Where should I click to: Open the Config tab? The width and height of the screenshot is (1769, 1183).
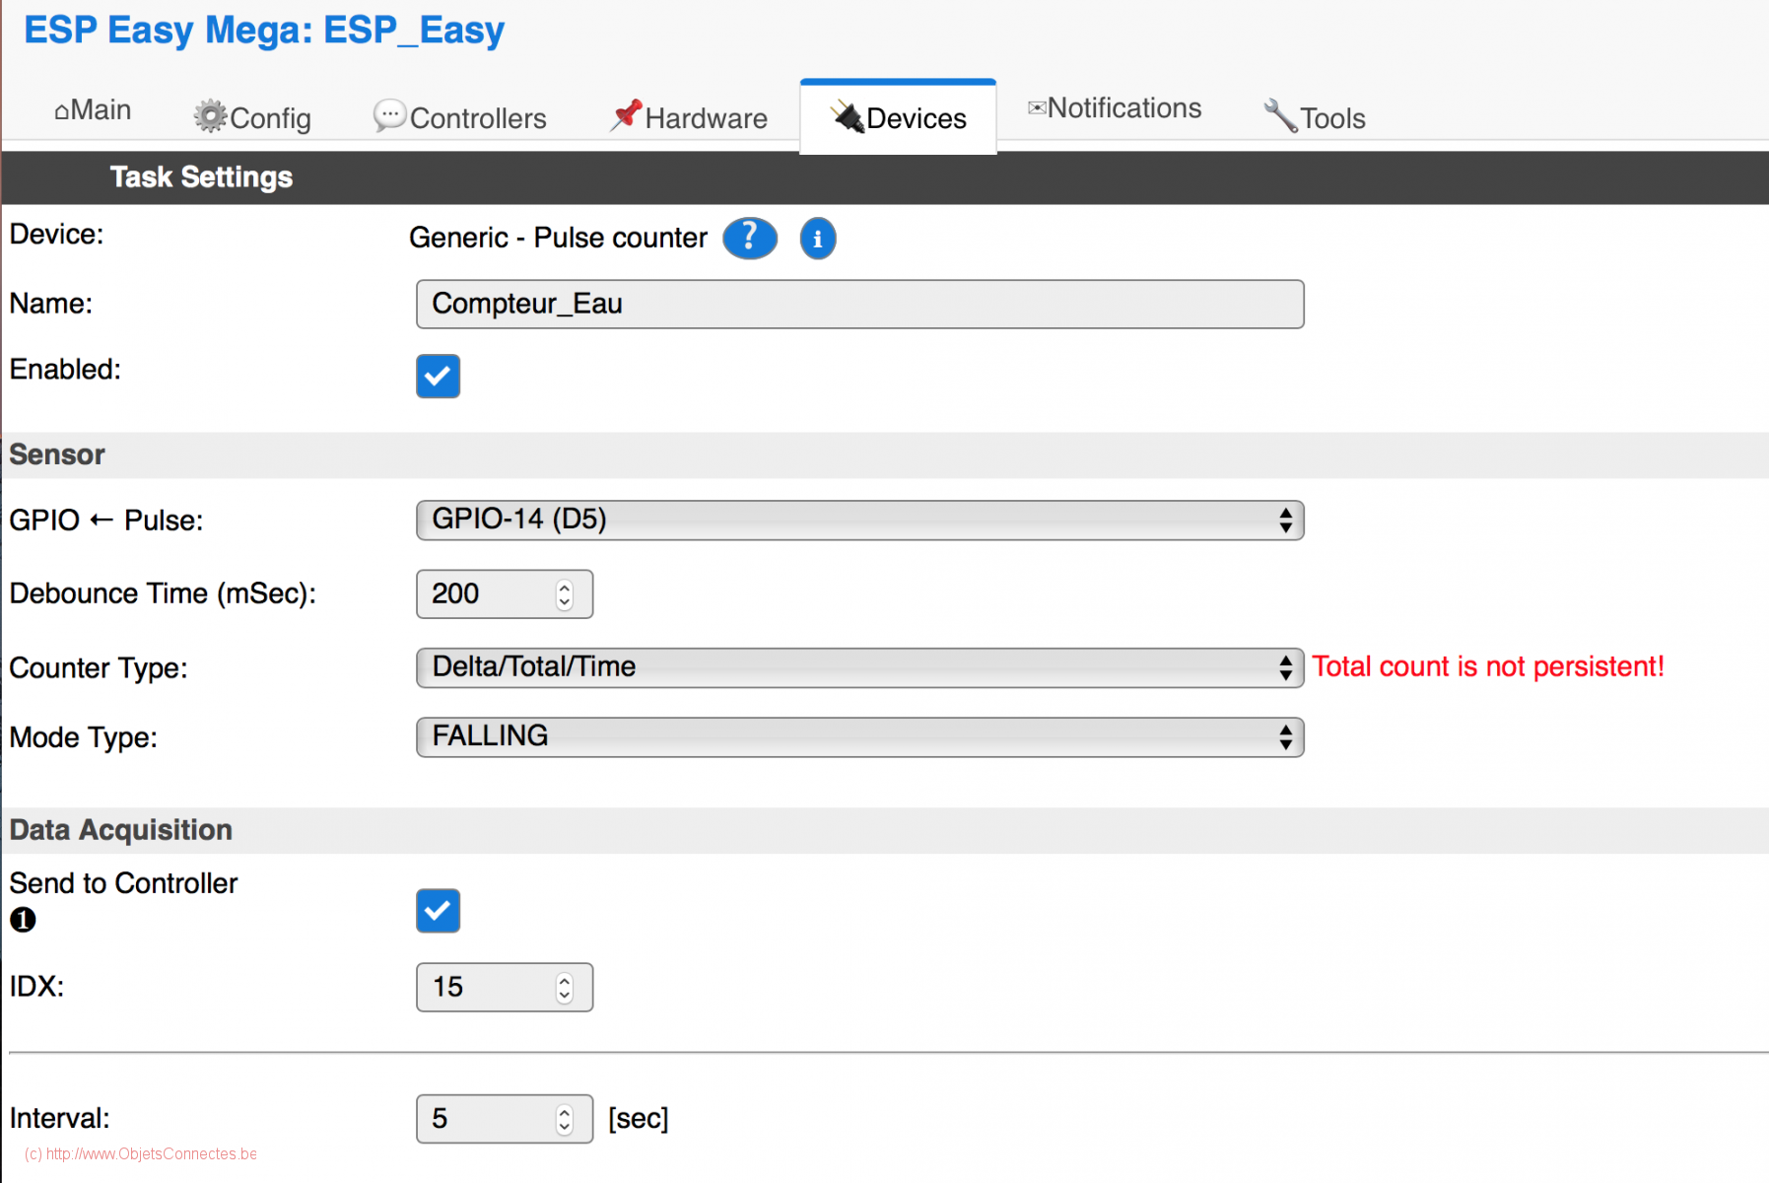[x=252, y=117]
